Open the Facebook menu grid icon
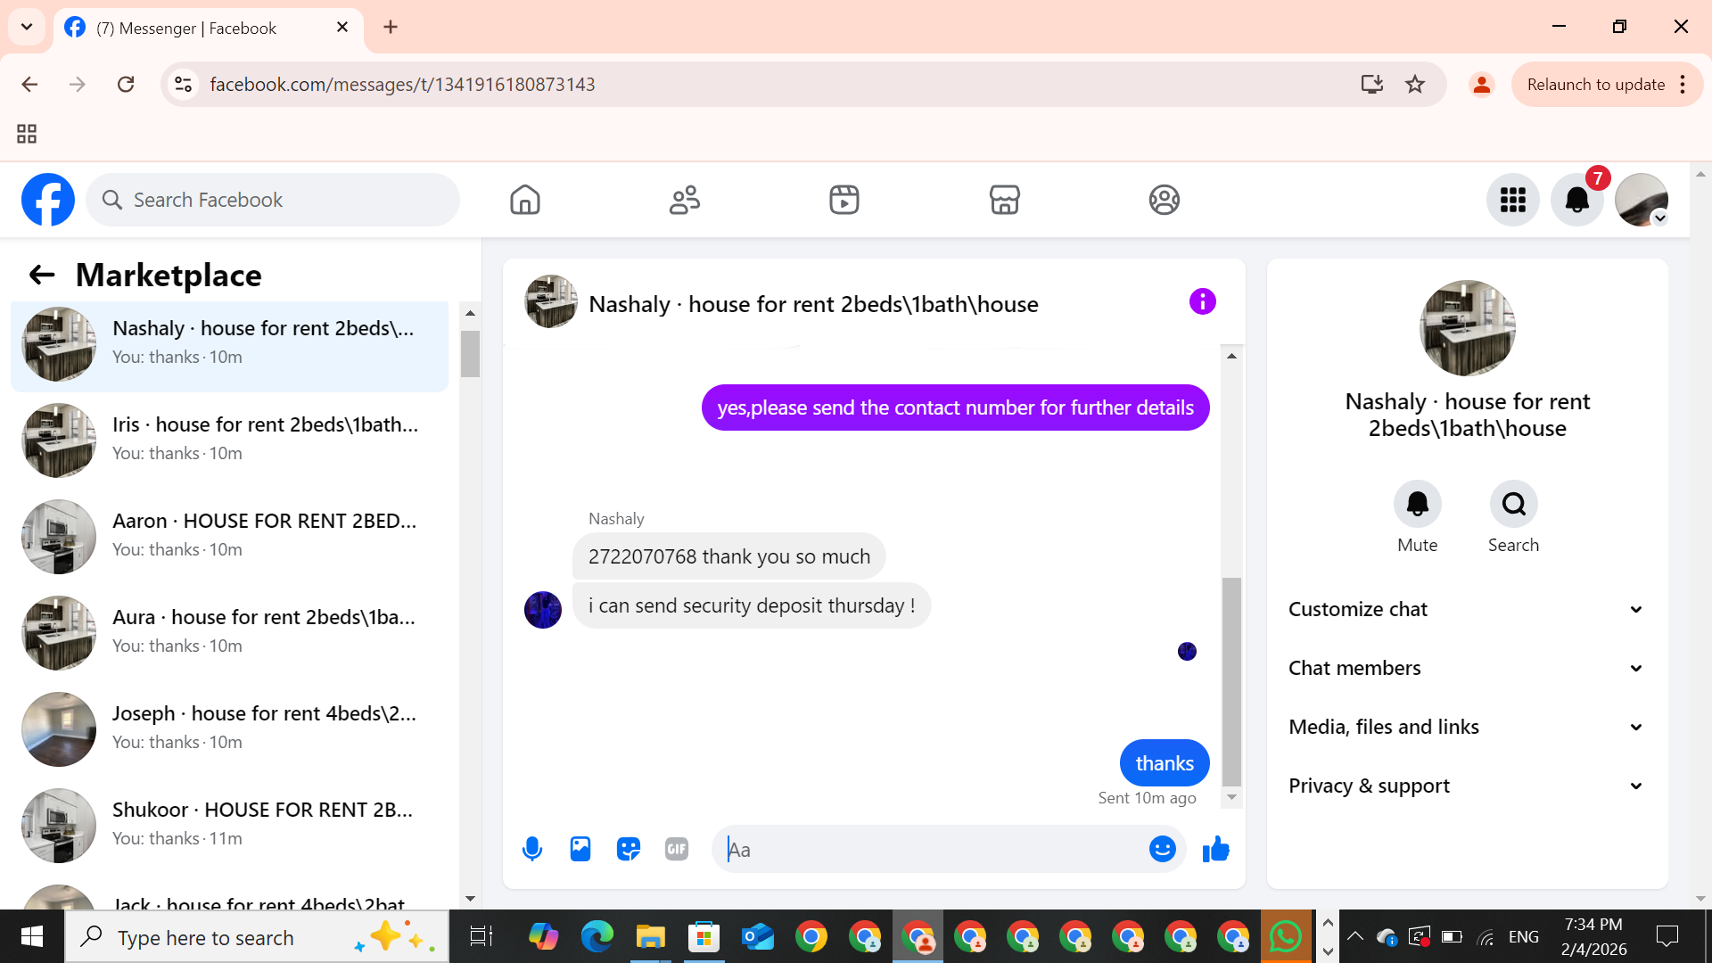1712x963 pixels. [1512, 200]
